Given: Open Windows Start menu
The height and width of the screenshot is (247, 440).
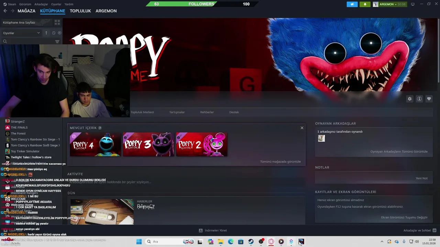Looking at the screenshot, I should point(139,242).
